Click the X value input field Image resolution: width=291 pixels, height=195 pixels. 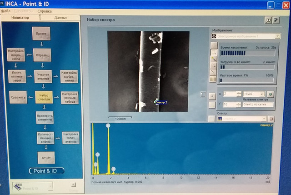(230, 94)
